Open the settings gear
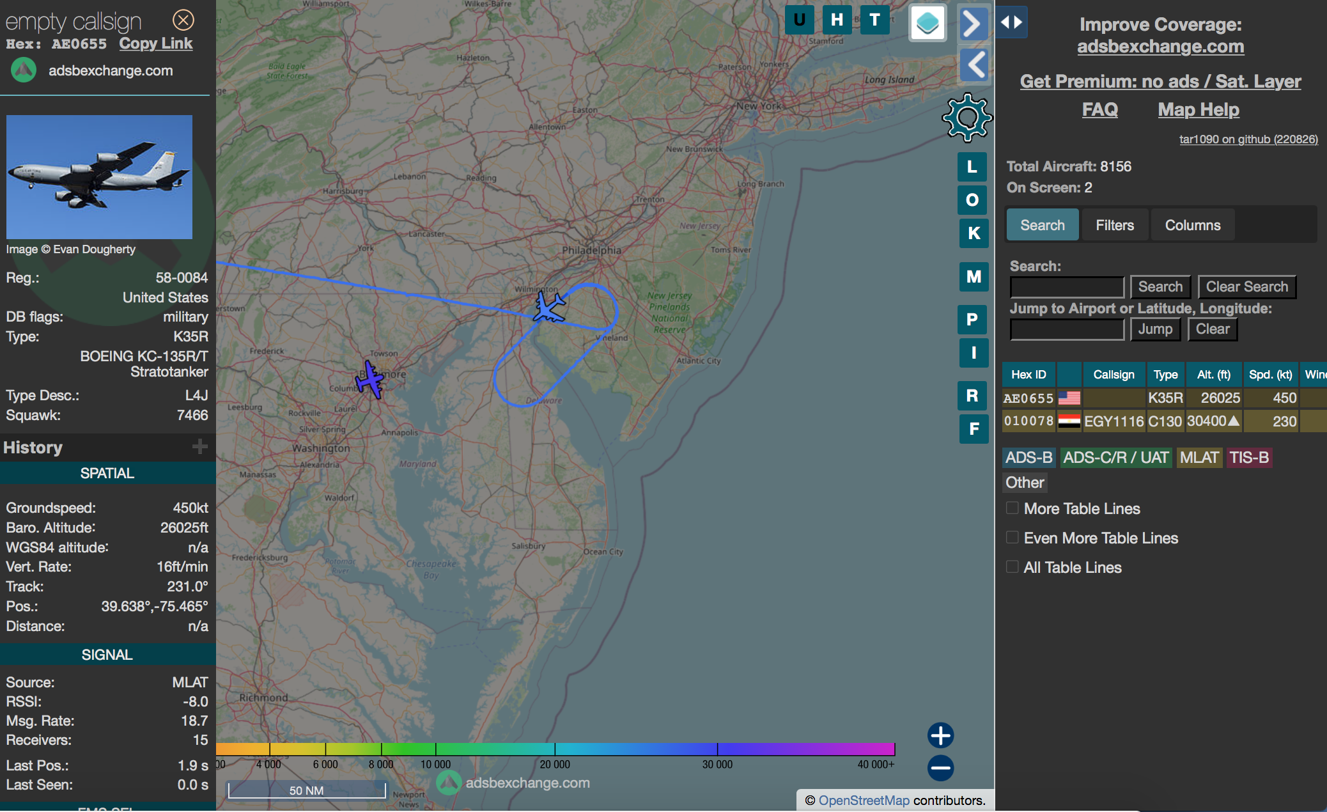Image resolution: width=1327 pixels, height=812 pixels. tap(967, 118)
